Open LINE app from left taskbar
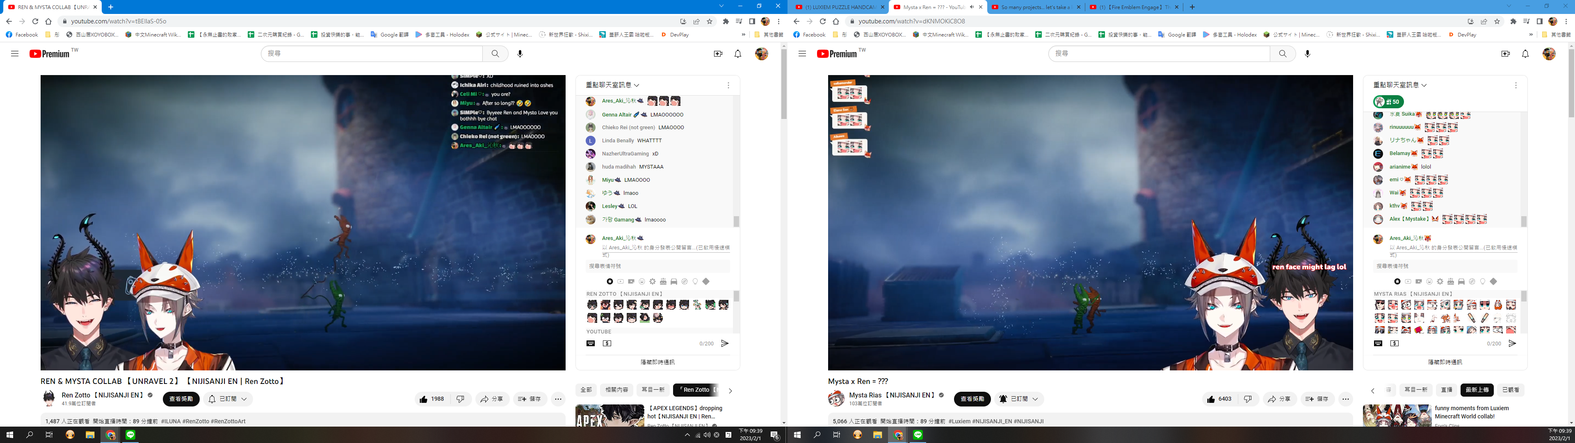 130,434
